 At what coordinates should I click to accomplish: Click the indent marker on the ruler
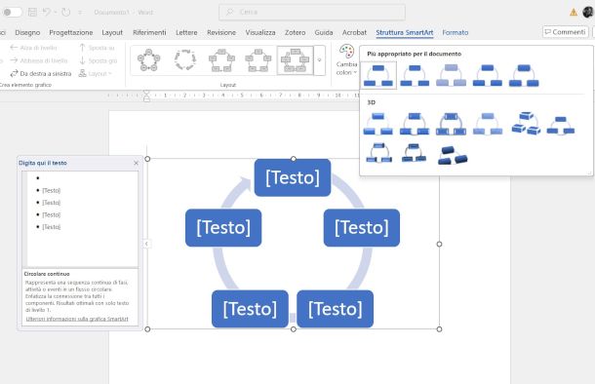(x=146, y=96)
